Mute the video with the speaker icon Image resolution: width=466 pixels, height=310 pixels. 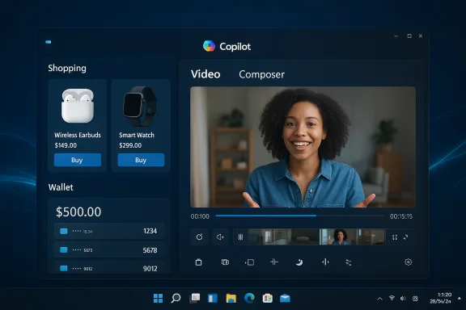coord(220,237)
